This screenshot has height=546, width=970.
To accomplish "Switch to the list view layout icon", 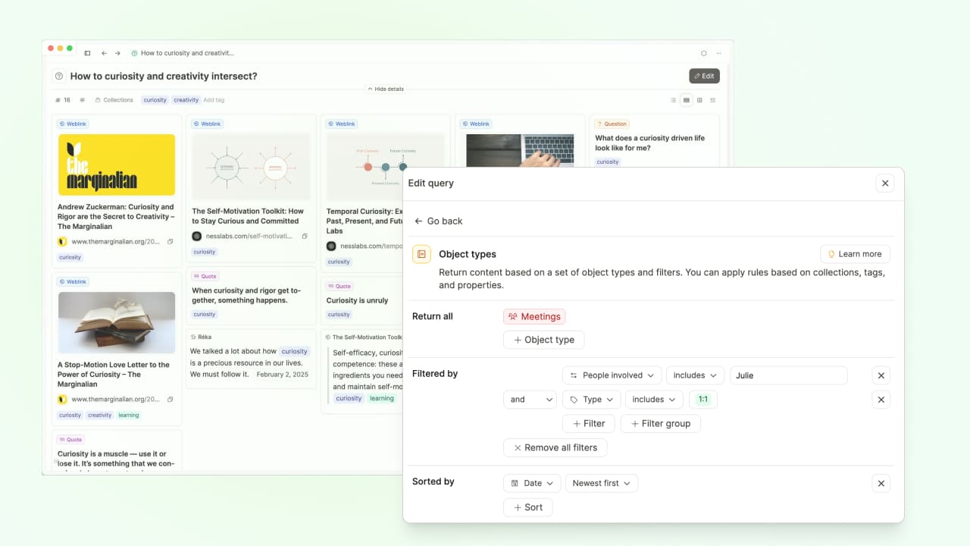I will pyautogui.click(x=673, y=100).
